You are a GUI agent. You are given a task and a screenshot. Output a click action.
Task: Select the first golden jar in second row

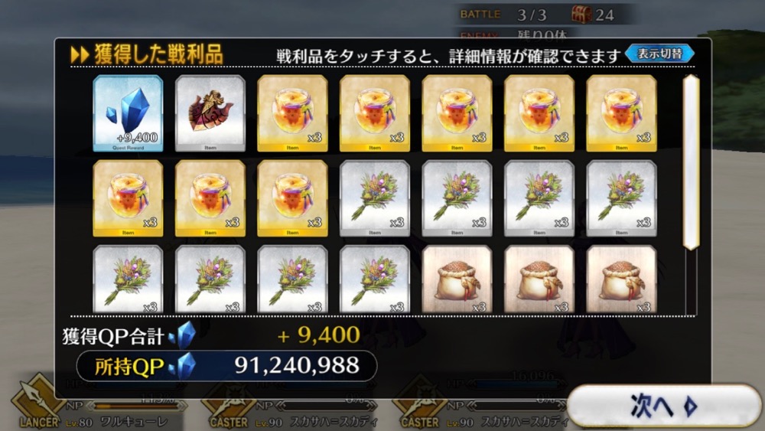pos(128,198)
